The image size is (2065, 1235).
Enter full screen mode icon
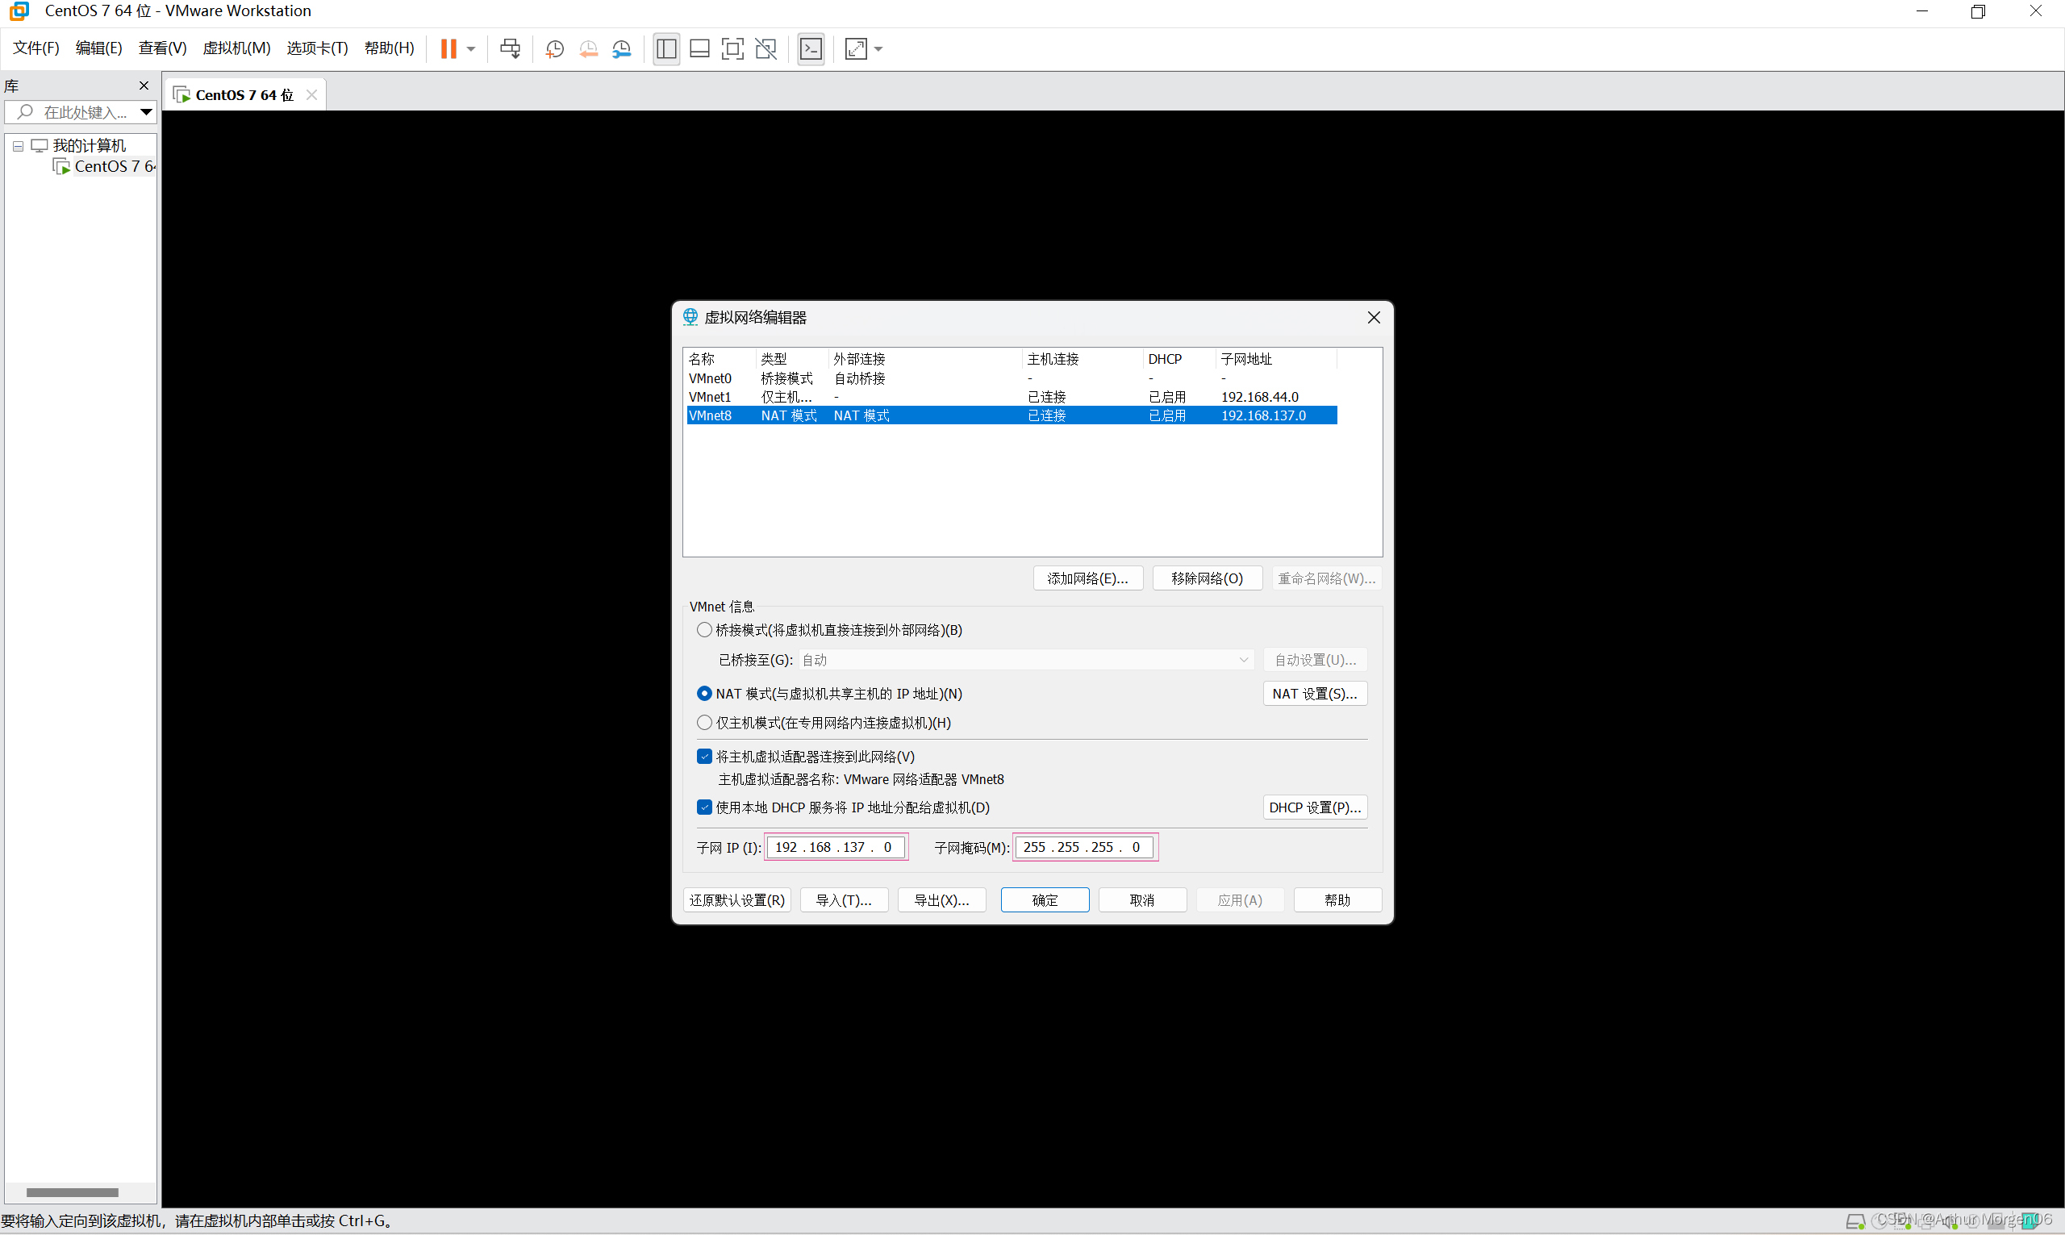[x=732, y=48]
